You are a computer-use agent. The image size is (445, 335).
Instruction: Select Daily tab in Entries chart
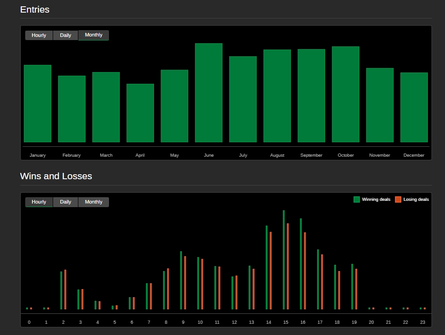coord(65,35)
